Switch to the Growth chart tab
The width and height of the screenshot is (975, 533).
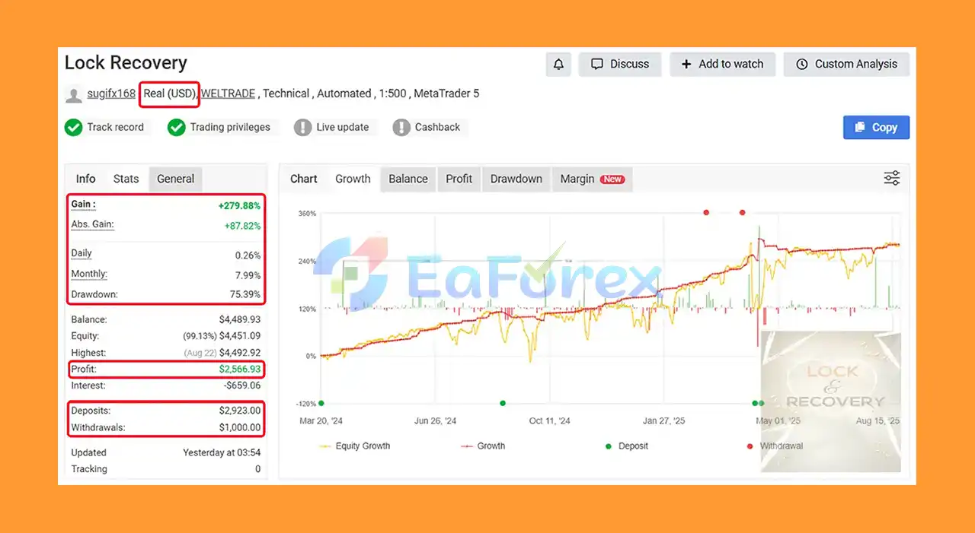click(353, 179)
